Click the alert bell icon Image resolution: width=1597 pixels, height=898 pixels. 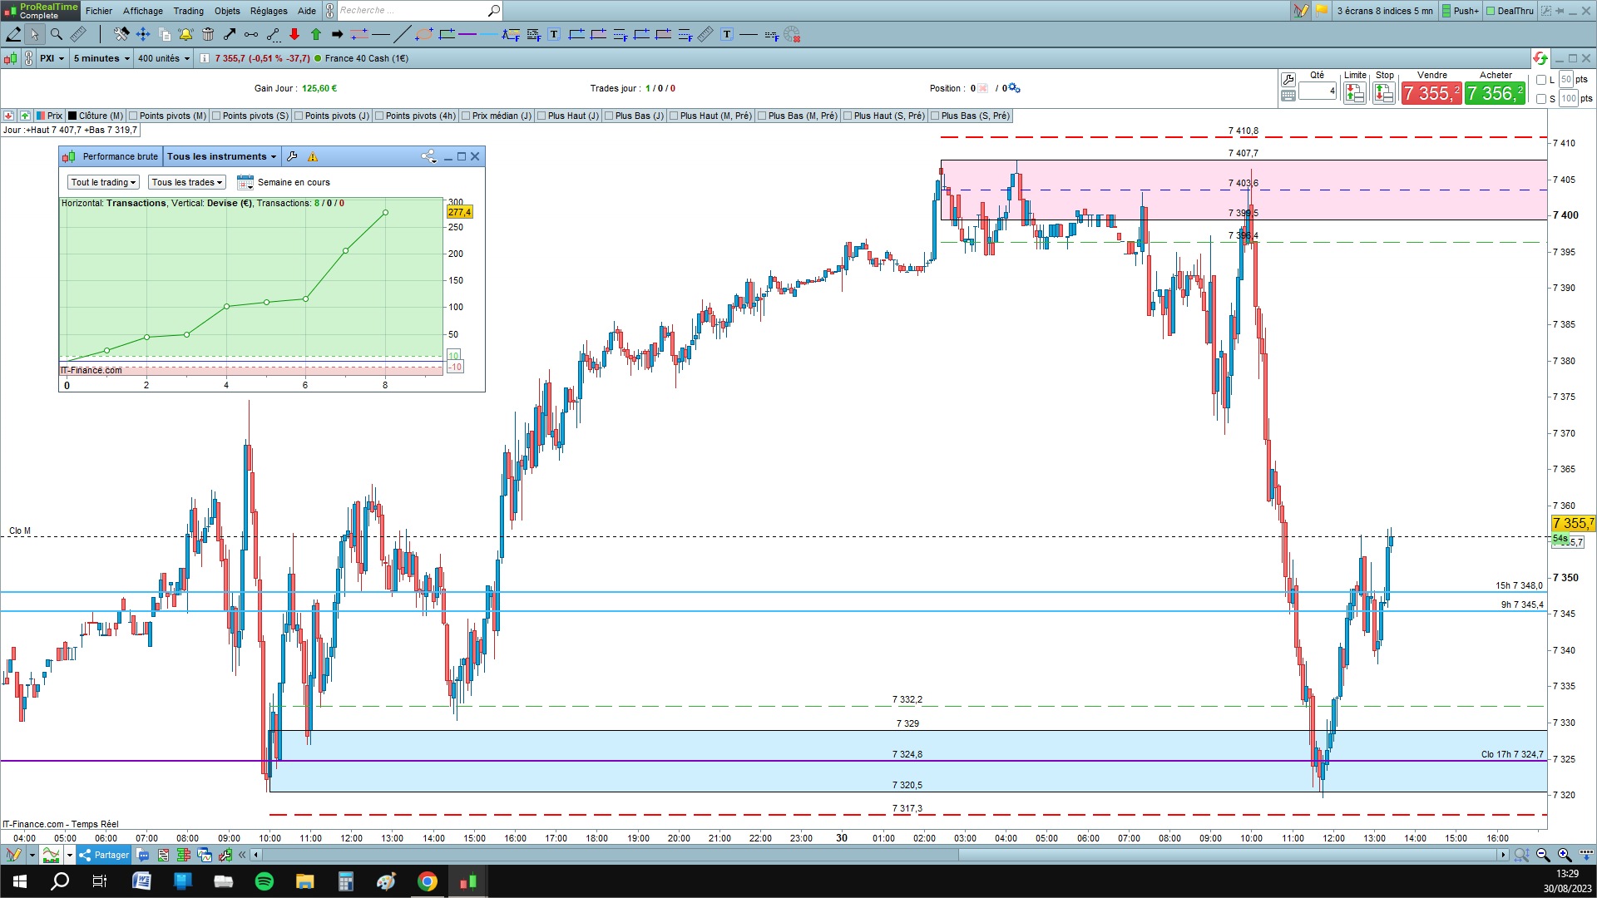185,34
